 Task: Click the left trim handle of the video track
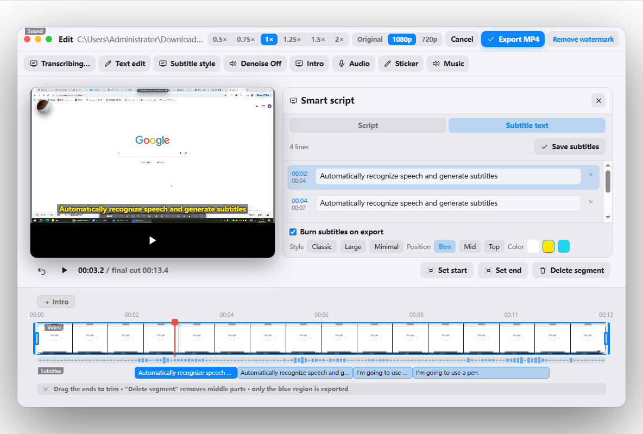[x=36, y=339]
